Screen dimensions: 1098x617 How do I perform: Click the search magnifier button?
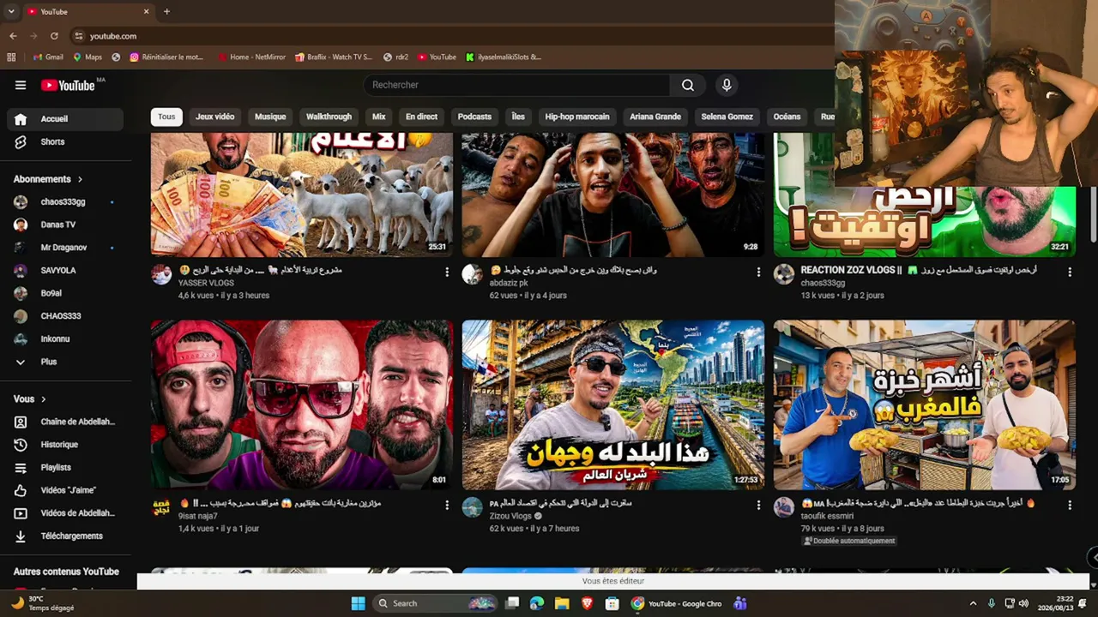[688, 85]
